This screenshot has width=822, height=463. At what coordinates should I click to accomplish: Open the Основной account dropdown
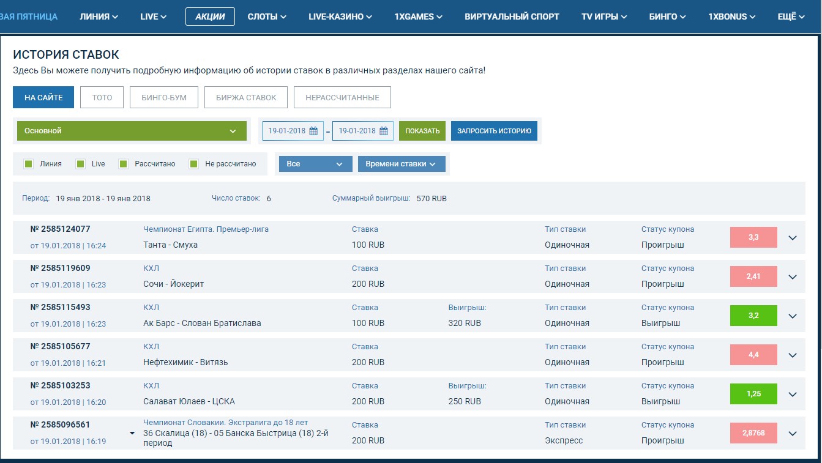[x=132, y=131]
